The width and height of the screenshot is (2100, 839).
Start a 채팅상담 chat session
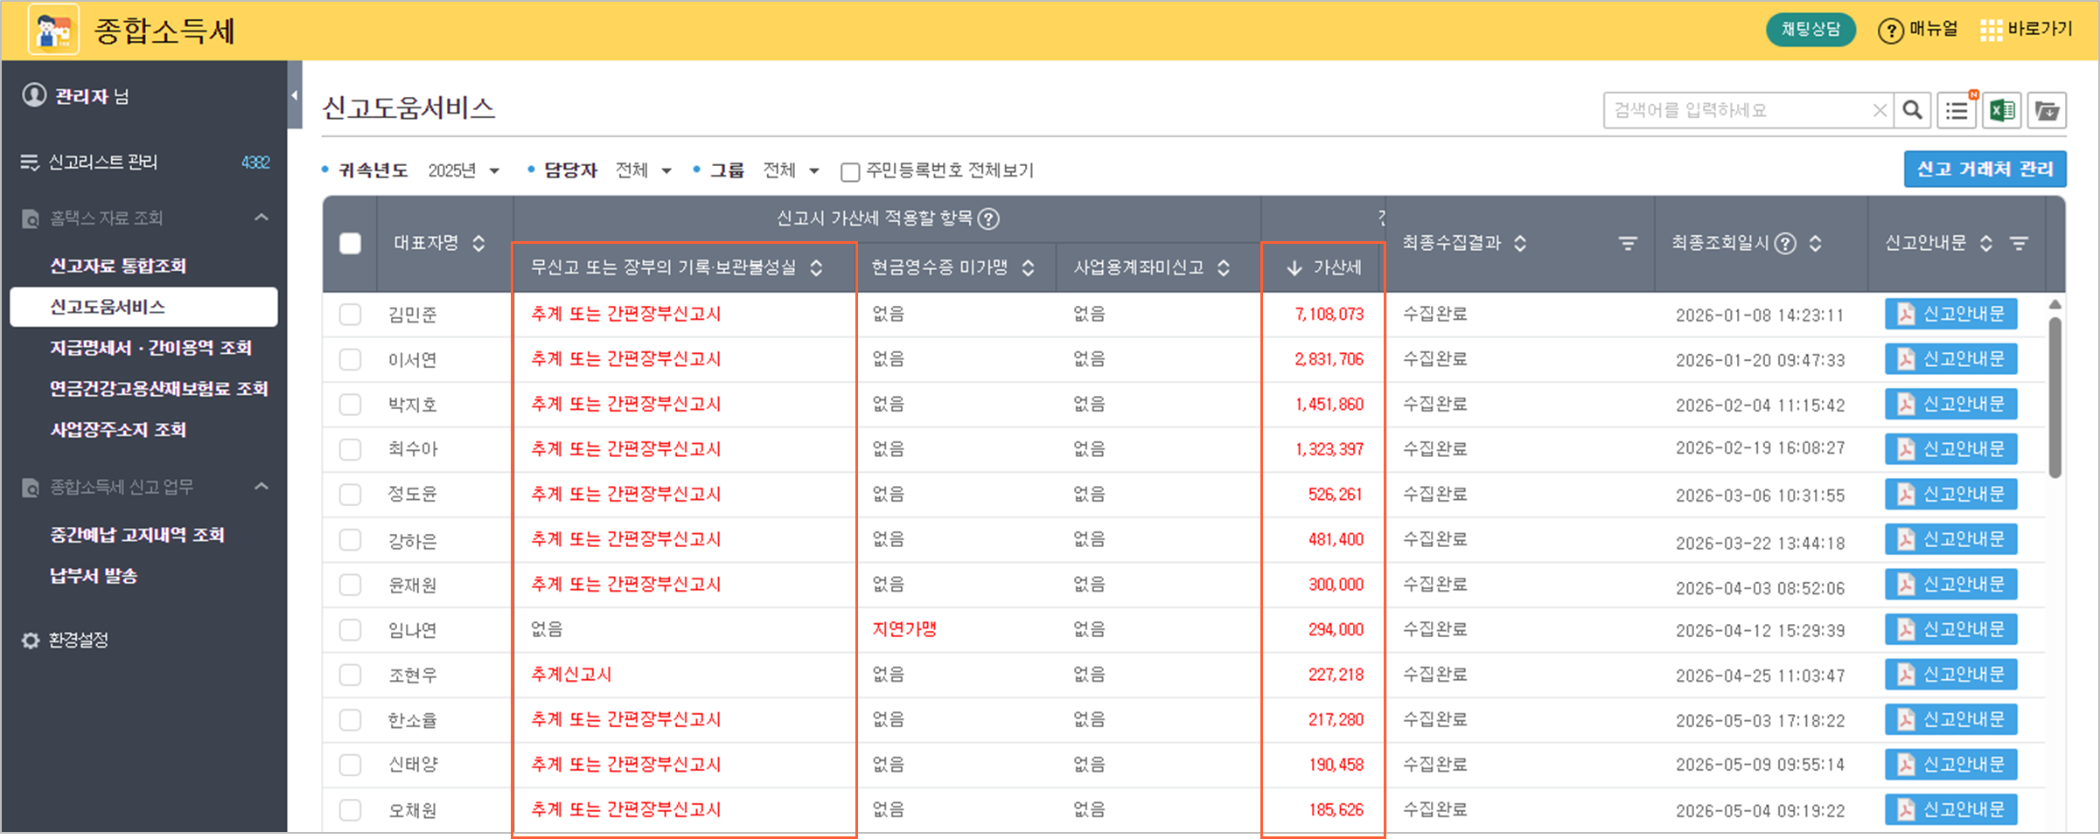pyautogui.click(x=1810, y=30)
